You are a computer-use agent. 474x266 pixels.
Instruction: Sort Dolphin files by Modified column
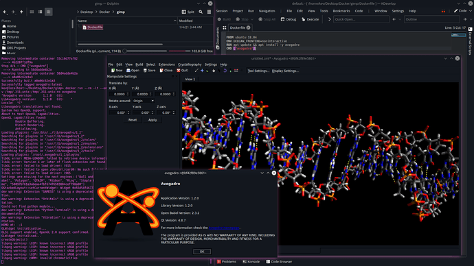pyautogui.click(x=195, y=21)
